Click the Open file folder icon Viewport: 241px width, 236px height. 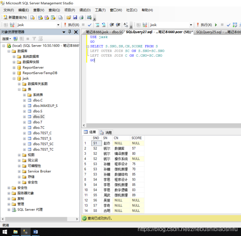click(x=69, y=17)
